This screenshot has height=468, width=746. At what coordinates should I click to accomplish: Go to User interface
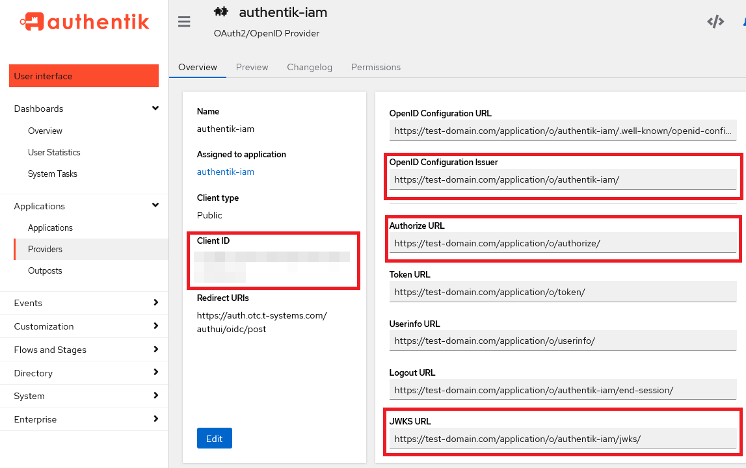pos(84,76)
